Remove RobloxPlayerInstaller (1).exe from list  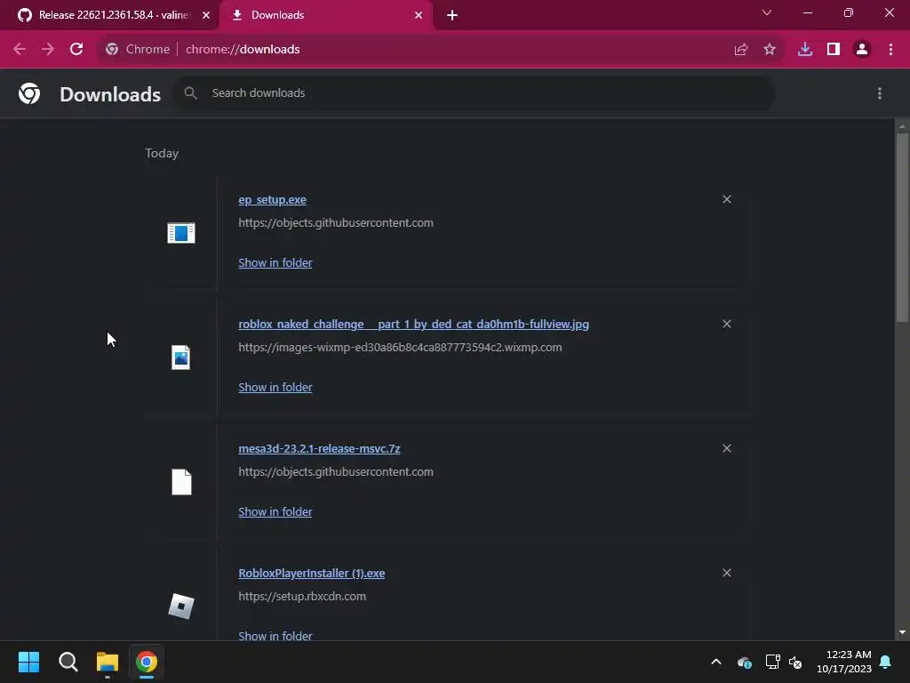pos(727,573)
